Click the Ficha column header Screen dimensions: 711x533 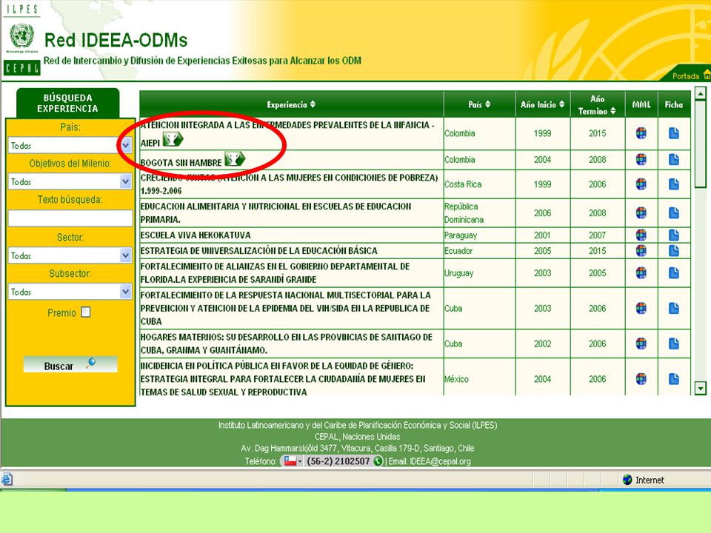click(674, 104)
